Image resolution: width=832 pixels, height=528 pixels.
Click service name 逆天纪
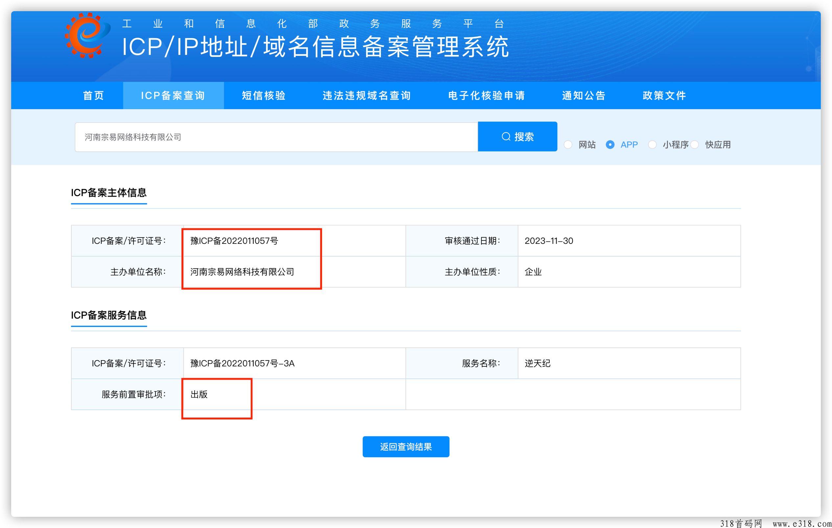click(538, 363)
